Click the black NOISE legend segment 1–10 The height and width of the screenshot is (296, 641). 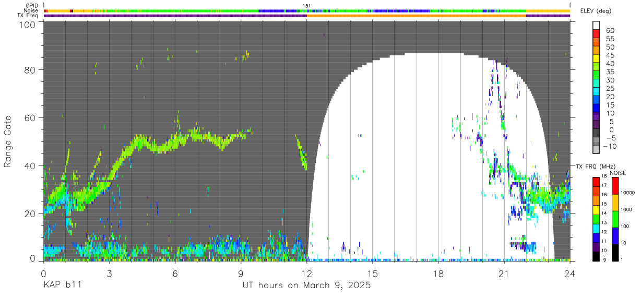(x=616, y=252)
